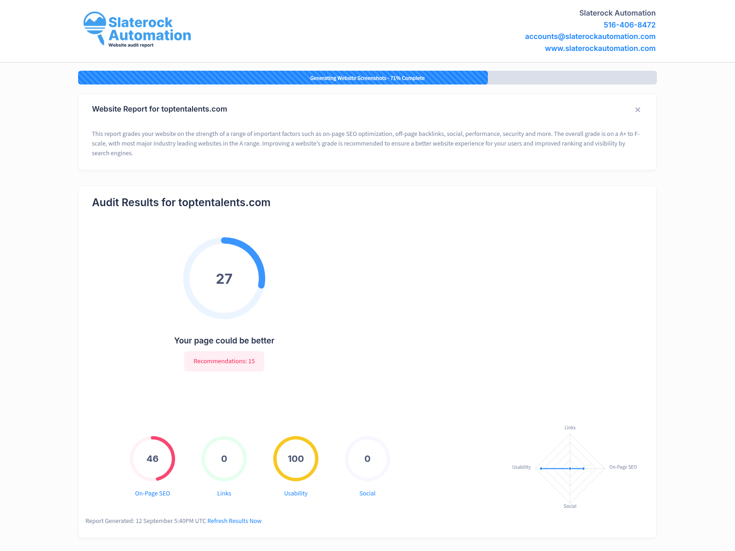Click the Slaterock Automation logo
The height and width of the screenshot is (551, 735).
coord(137,29)
